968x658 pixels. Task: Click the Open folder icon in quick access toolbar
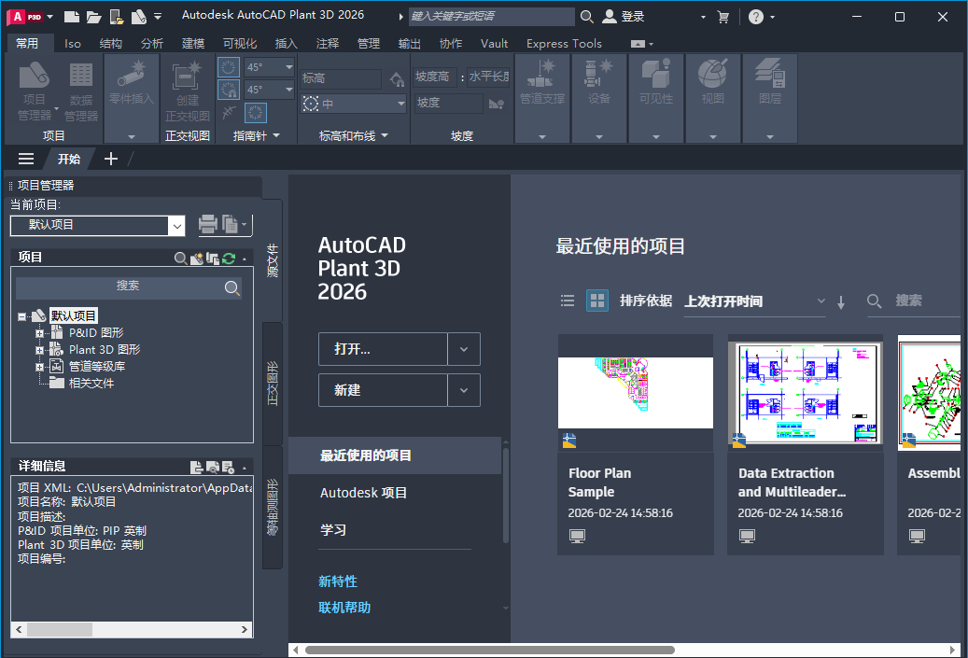coord(94,17)
